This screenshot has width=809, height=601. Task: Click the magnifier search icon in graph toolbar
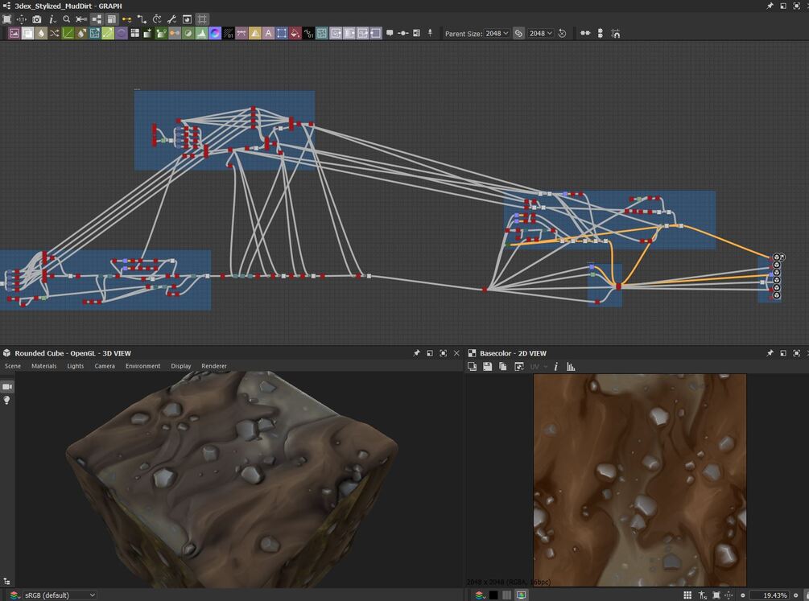[x=67, y=19]
